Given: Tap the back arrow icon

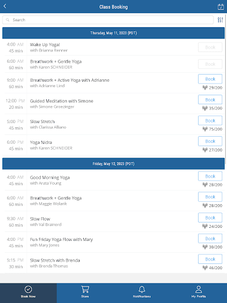Looking at the screenshot, I should click(5, 7).
